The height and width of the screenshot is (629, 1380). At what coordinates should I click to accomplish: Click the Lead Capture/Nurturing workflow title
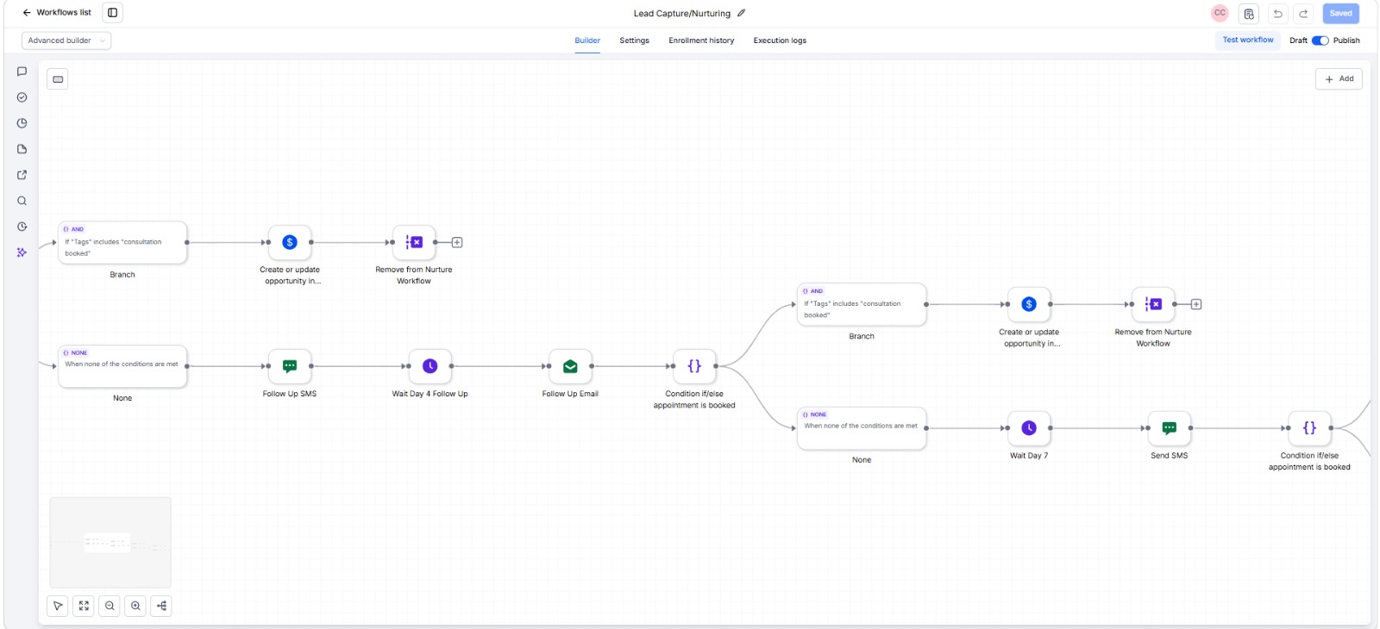681,14
